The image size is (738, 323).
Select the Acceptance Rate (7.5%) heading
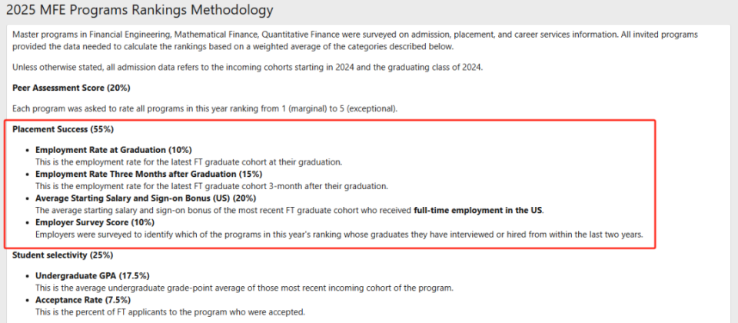[83, 300]
